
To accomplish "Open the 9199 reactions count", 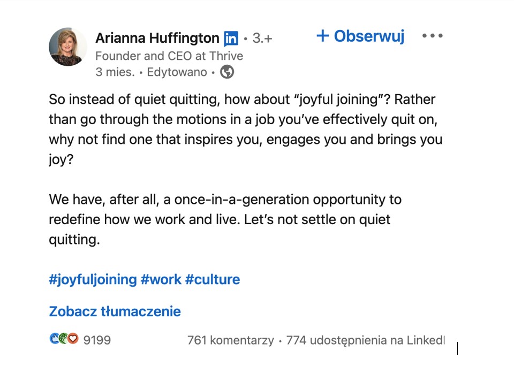I will (97, 340).
